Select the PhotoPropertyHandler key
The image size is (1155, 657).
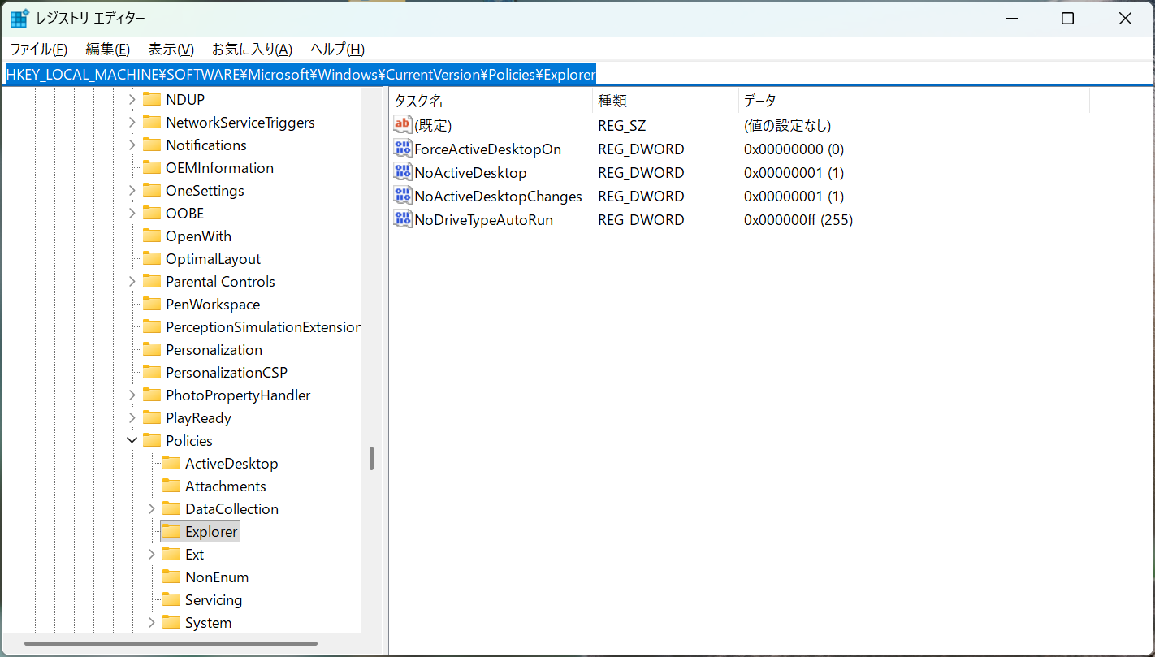coord(238,395)
